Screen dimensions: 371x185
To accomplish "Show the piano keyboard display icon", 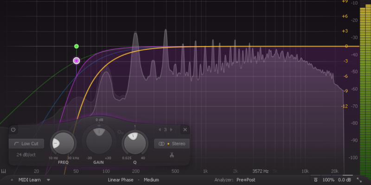I will coord(4,171).
